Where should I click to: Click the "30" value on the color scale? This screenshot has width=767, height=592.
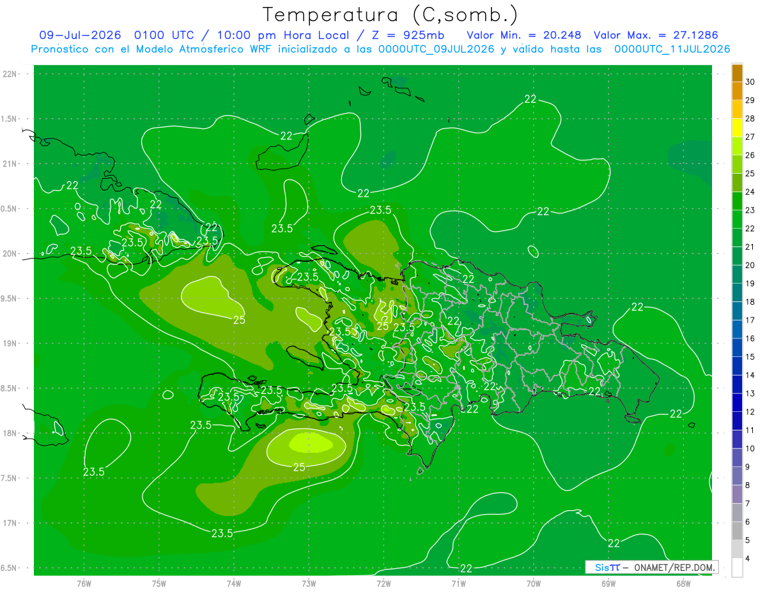750,82
